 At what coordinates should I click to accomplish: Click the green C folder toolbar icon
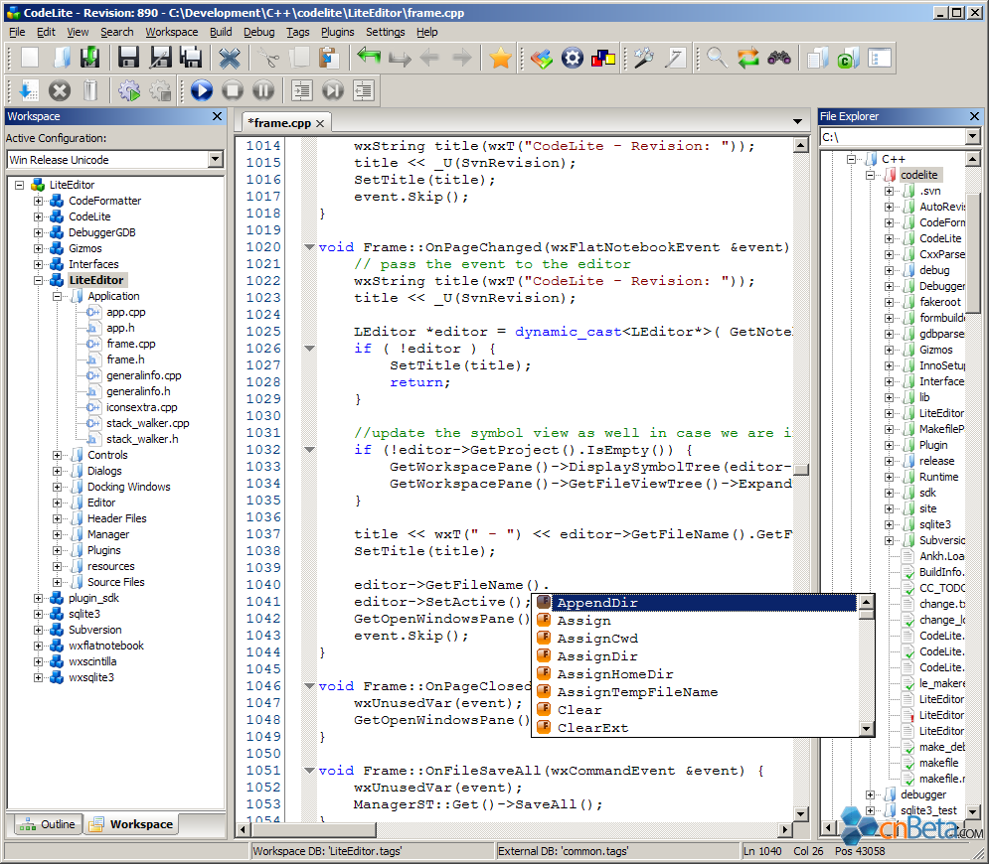pyautogui.click(x=848, y=59)
